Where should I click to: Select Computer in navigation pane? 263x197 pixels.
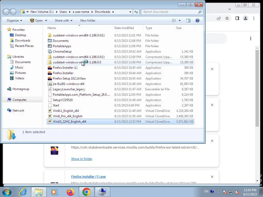(x=20, y=100)
